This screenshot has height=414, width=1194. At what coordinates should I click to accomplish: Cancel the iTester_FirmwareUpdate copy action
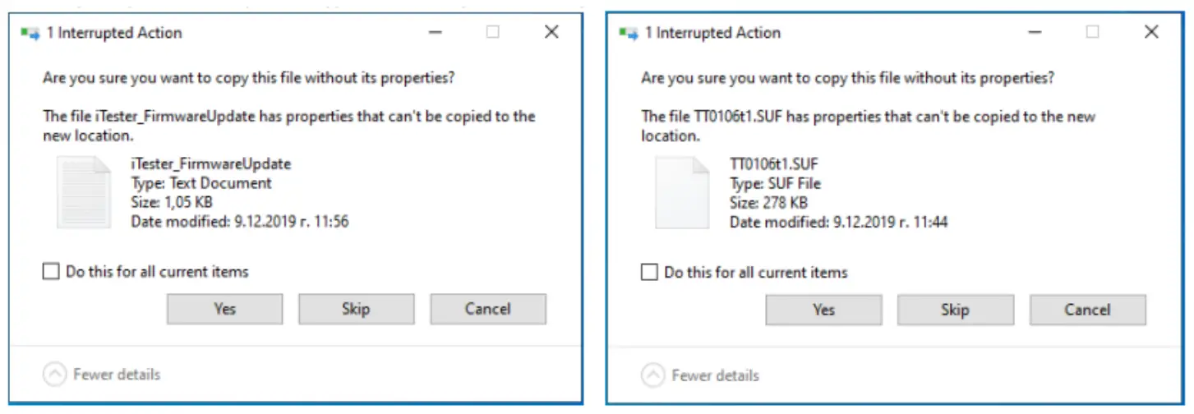(487, 309)
